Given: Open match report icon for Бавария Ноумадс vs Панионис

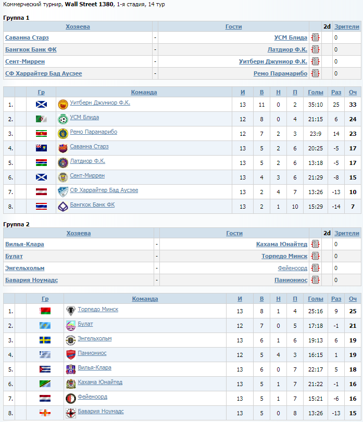Looking at the screenshot, I should [315, 280].
